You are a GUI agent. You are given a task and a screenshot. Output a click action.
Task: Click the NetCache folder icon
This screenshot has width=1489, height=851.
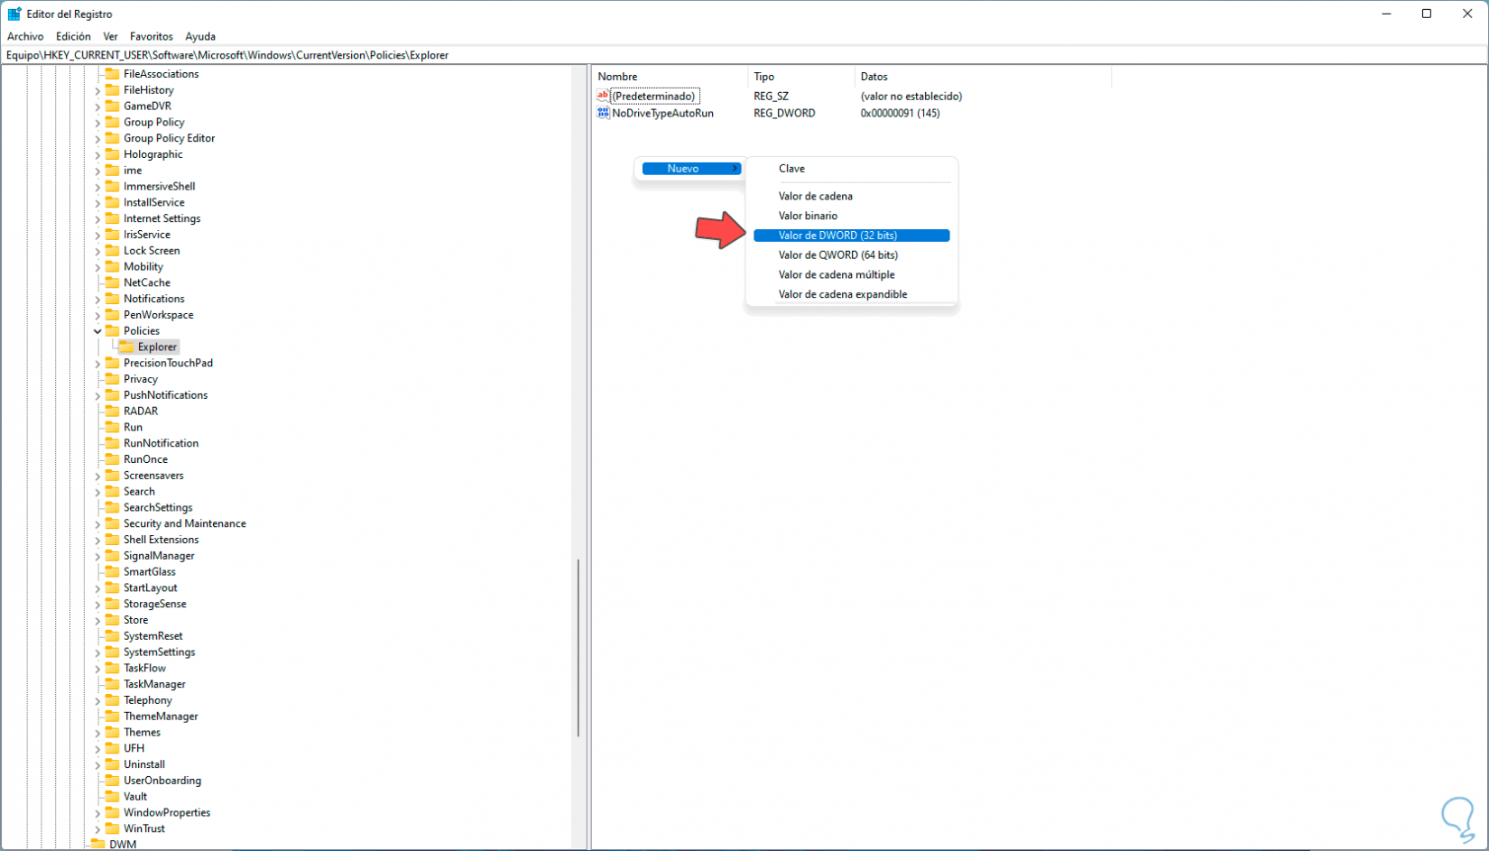pyautogui.click(x=112, y=282)
